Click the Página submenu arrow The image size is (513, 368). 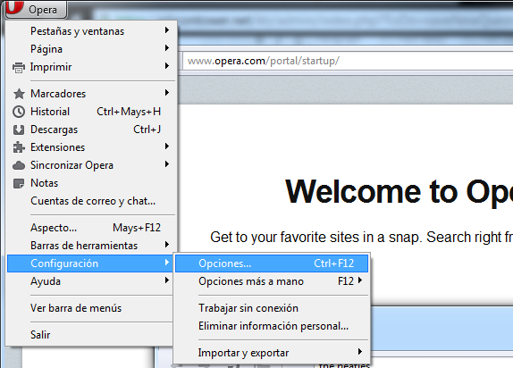pos(167,48)
